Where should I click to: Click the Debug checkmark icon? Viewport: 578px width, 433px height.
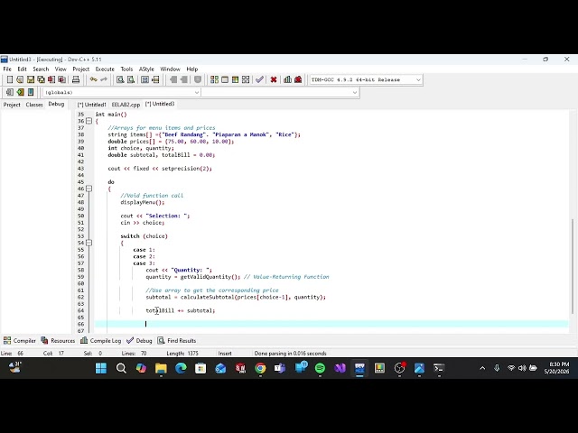tap(259, 79)
